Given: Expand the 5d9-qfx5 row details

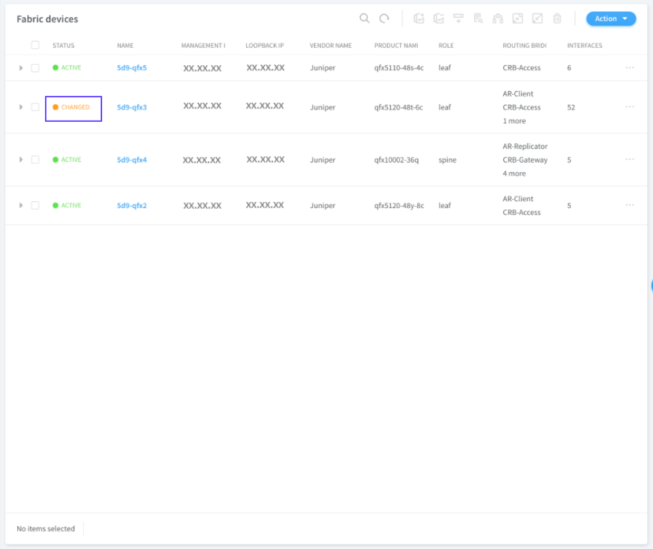Looking at the screenshot, I should pyautogui.click(x=21, y=68).
